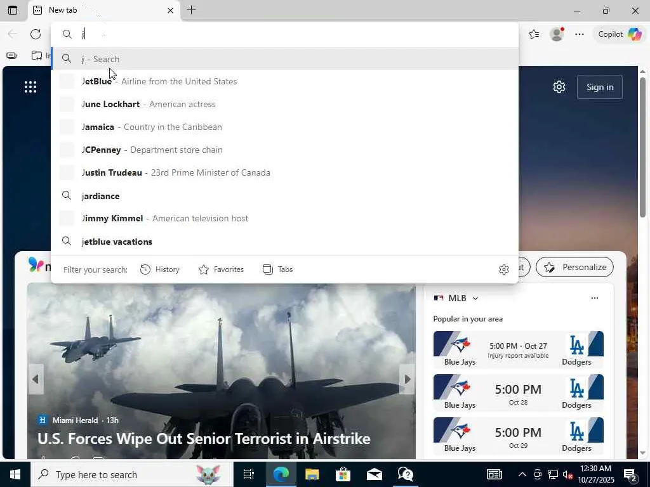This screenshot has width=650, height=487.
Task: Open Blue Jays vs Dodgers Oct 27 game
Action: [x=518, y=349]
